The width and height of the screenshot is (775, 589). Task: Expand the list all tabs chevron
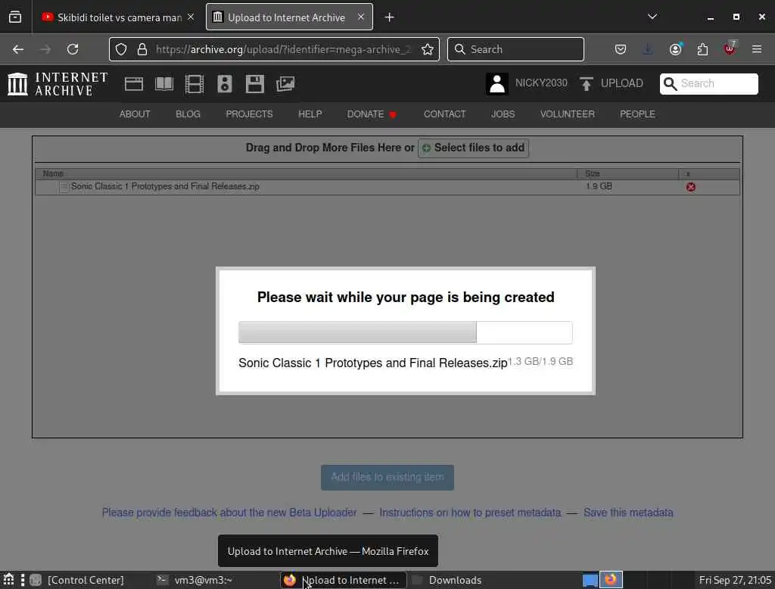652,17
